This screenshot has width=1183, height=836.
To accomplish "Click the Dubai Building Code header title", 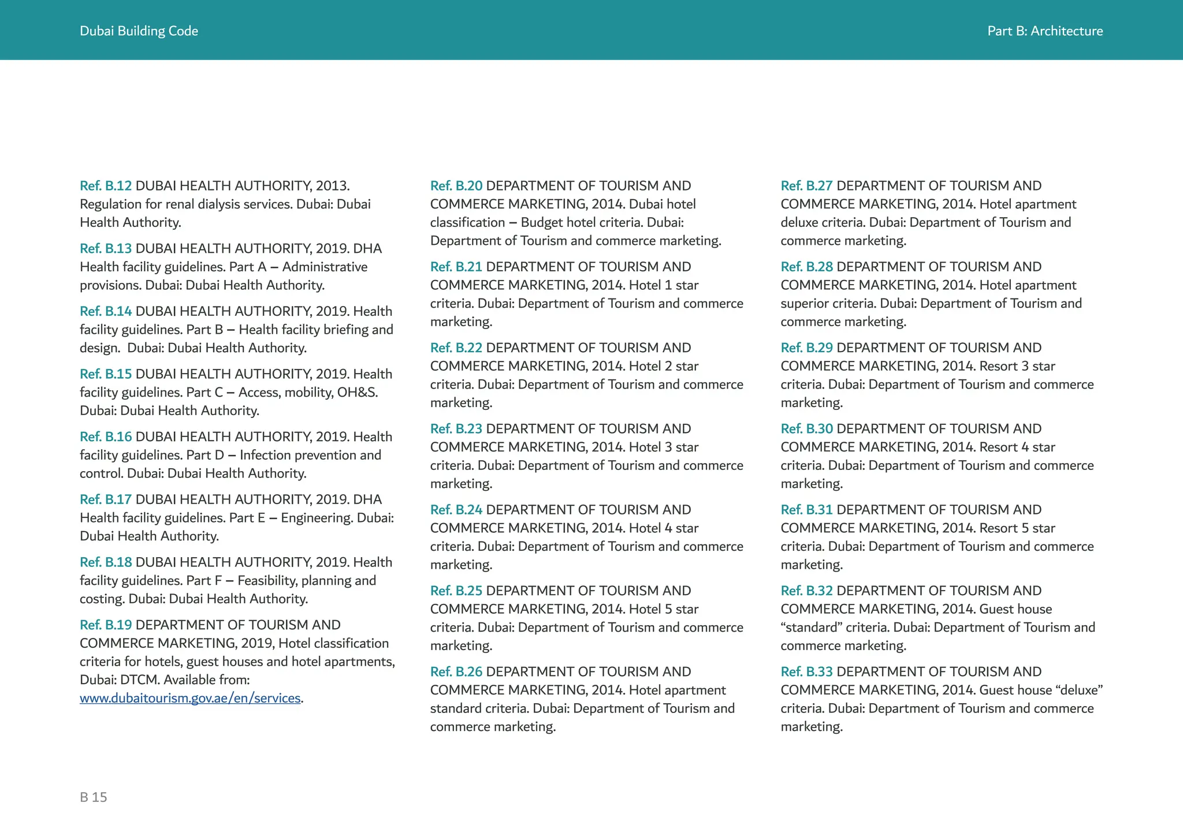I will tap(139, 31).
